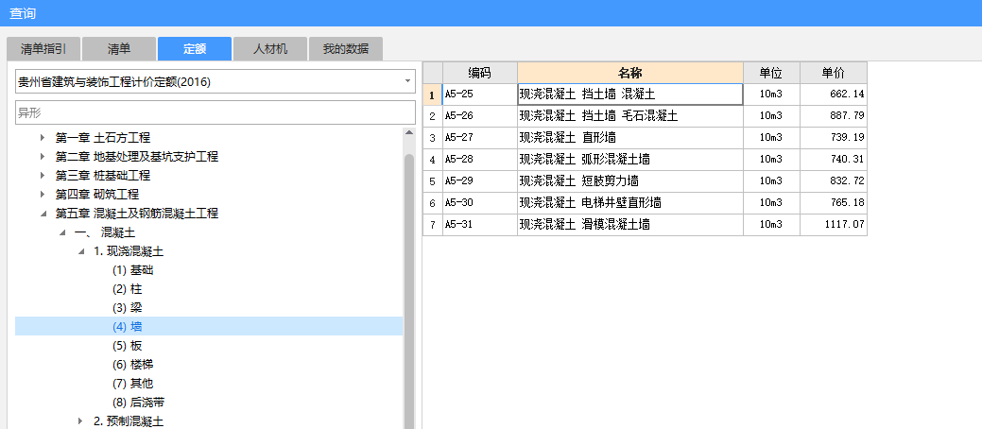Select the 定额 tab

(x=195, y=49)
